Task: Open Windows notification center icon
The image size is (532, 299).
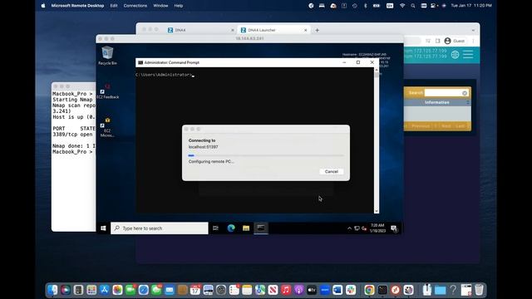Action: click(x=394, y=228)
